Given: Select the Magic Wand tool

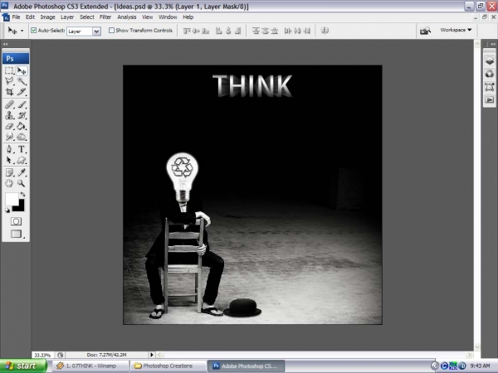Looking at the screenshot, I should 22,81.
